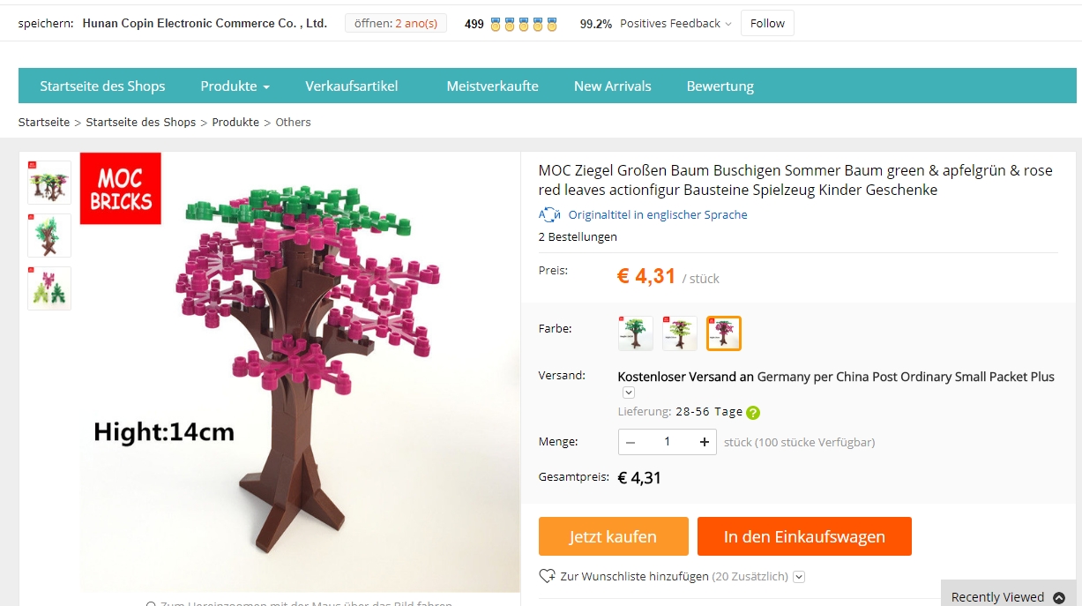Click the minus quantity button
This screenshot has height=606, width=1082.
pyautogui.click(x=631, y=442)
